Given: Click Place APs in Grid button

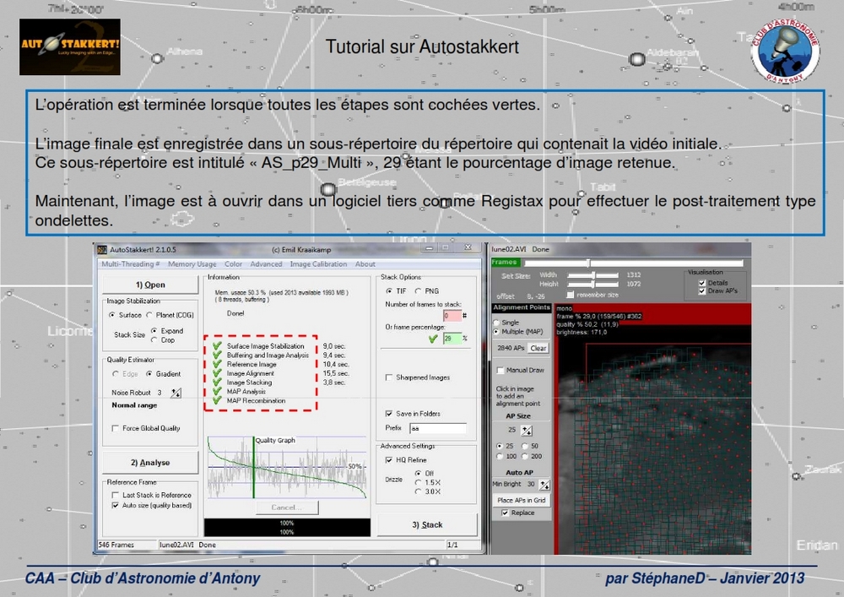Looking at the screenshot, I should 521,500.
